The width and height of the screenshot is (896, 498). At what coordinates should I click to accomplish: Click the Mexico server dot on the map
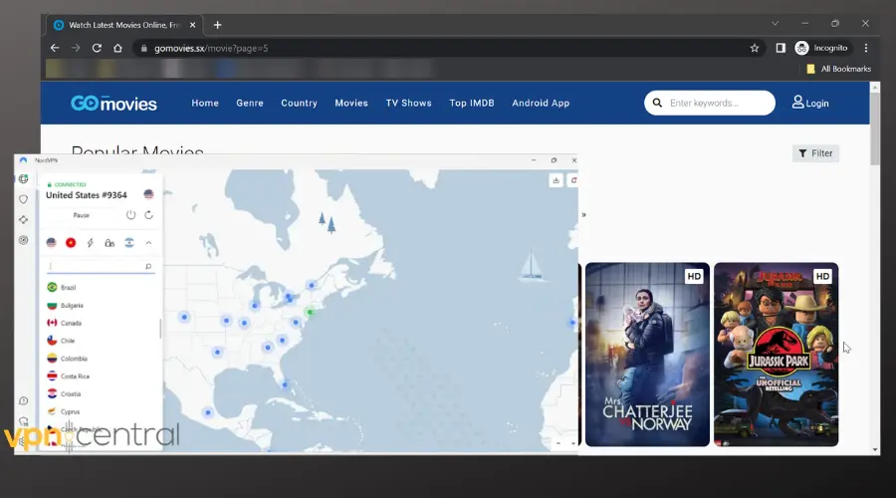208,412
